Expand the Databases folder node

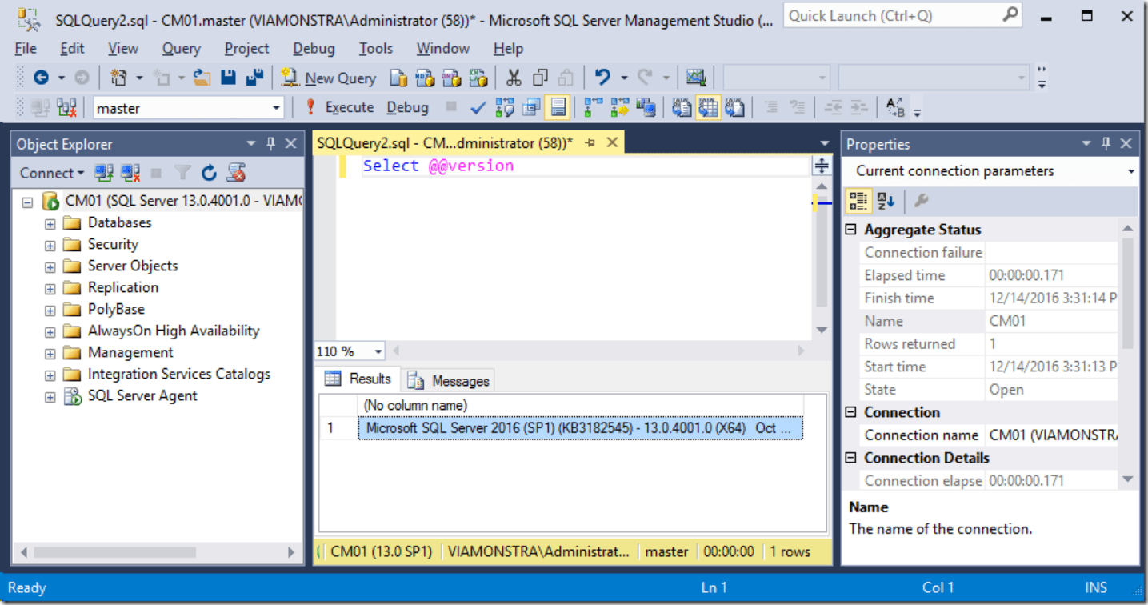click(50, 224)
